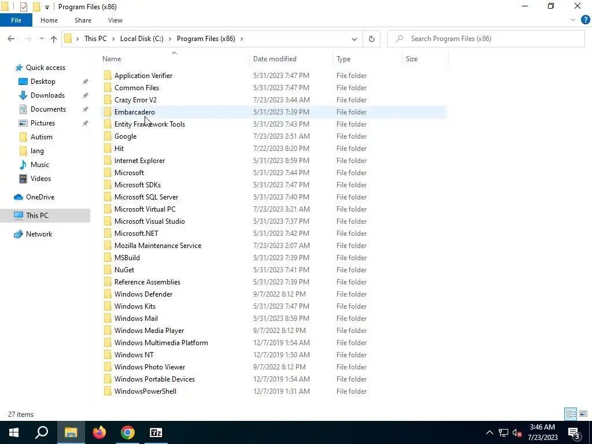
Task: Select the Microsoft Visual Studio folder name
Action: coord(150,221)
